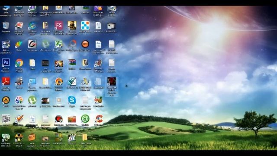Select the pink FS application icon

coord(59,26)
